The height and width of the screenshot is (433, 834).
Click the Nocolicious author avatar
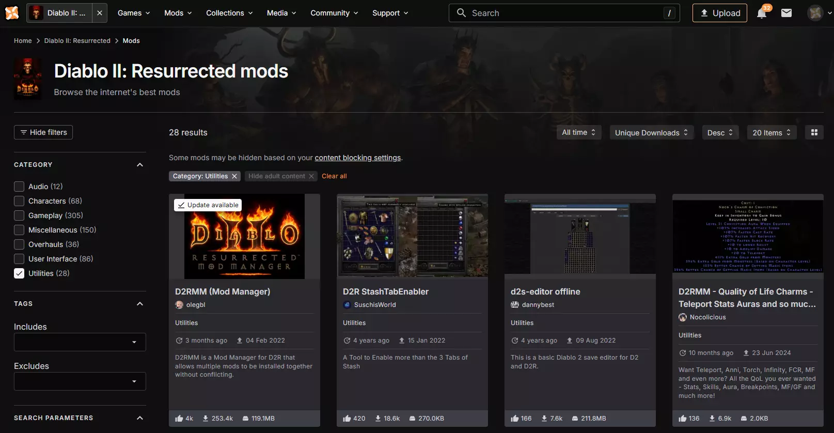pyautogui.click(x=683, y=317)
